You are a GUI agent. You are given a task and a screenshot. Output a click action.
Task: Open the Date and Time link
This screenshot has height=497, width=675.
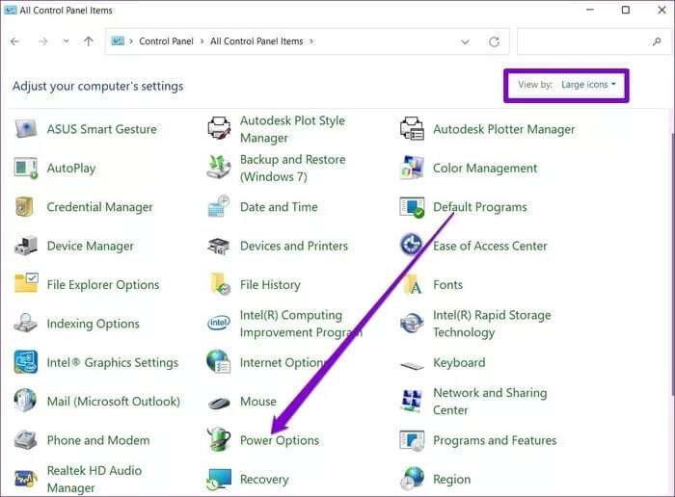(279, 207)
